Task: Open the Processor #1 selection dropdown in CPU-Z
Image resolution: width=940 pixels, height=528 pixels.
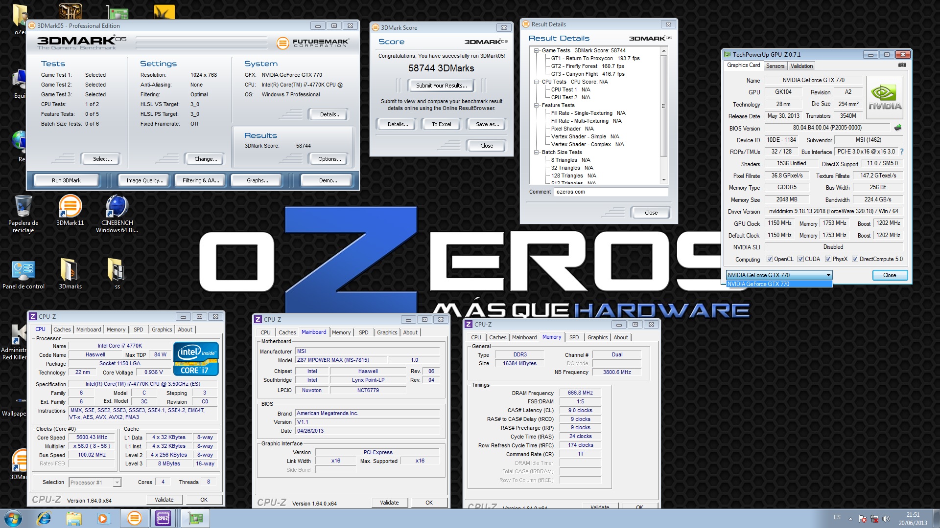Action: tap(117, 483)
